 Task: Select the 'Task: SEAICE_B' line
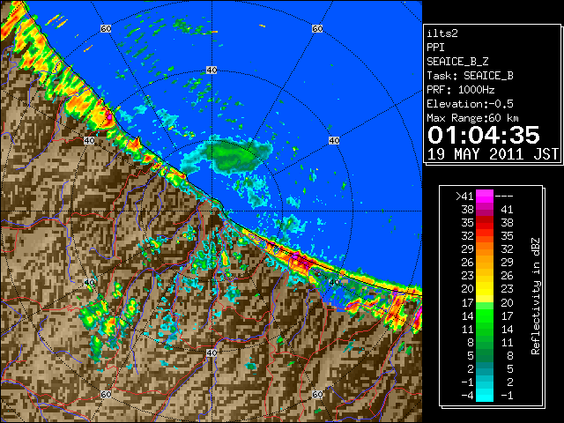pyautogui.click(x=470, y=76)
